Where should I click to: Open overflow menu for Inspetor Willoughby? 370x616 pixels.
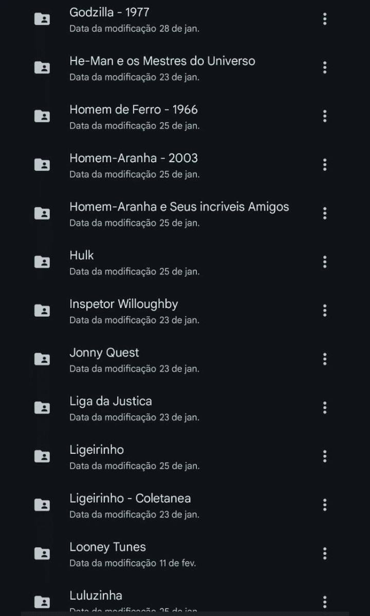pyautogui.click(x=325, y=311)
